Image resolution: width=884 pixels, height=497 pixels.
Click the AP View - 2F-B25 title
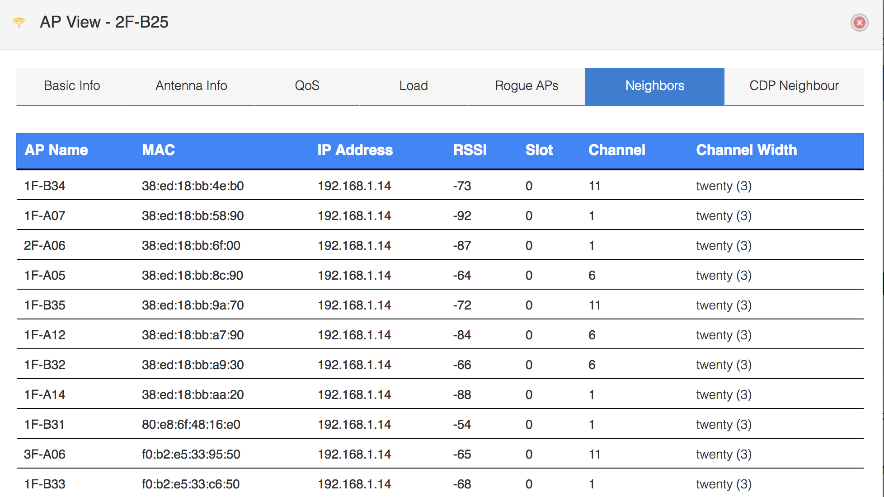(104, 22)
